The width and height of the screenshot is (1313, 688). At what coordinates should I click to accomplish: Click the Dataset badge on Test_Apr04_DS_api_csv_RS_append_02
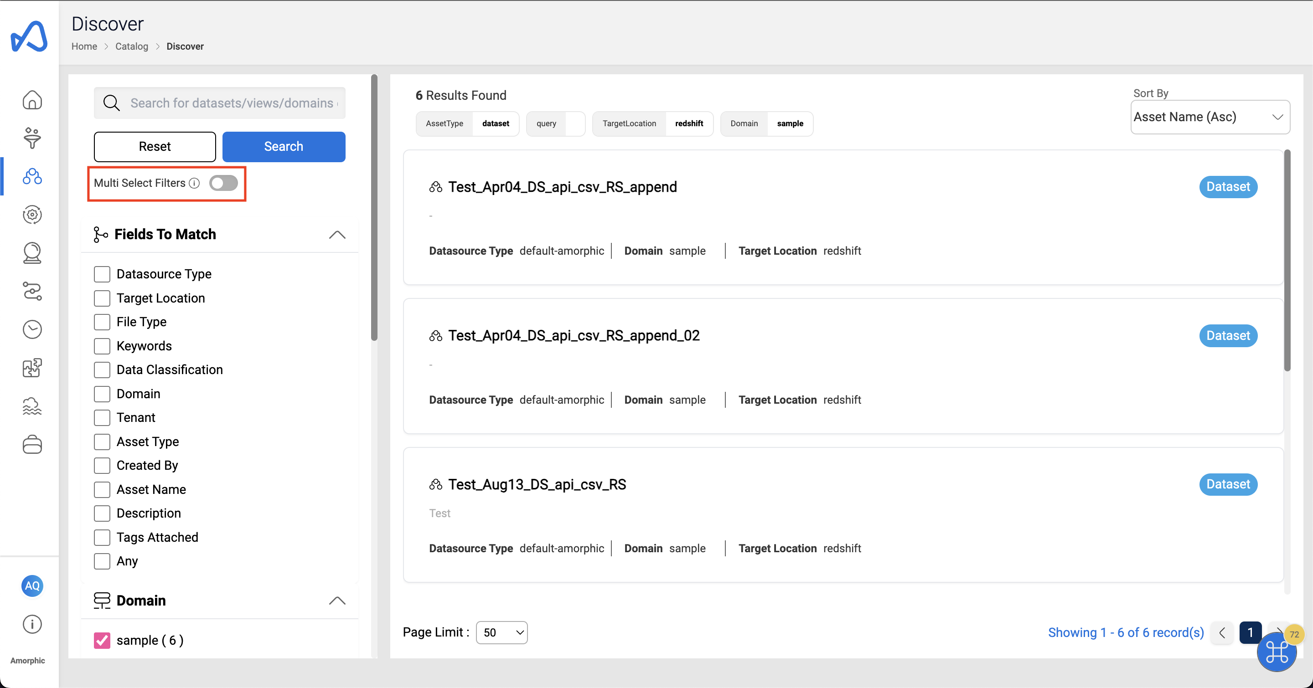click(x=1228, y=336)
